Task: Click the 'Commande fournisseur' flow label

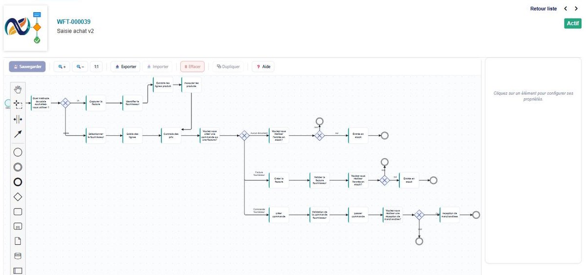Action: [x=259, y=211]
